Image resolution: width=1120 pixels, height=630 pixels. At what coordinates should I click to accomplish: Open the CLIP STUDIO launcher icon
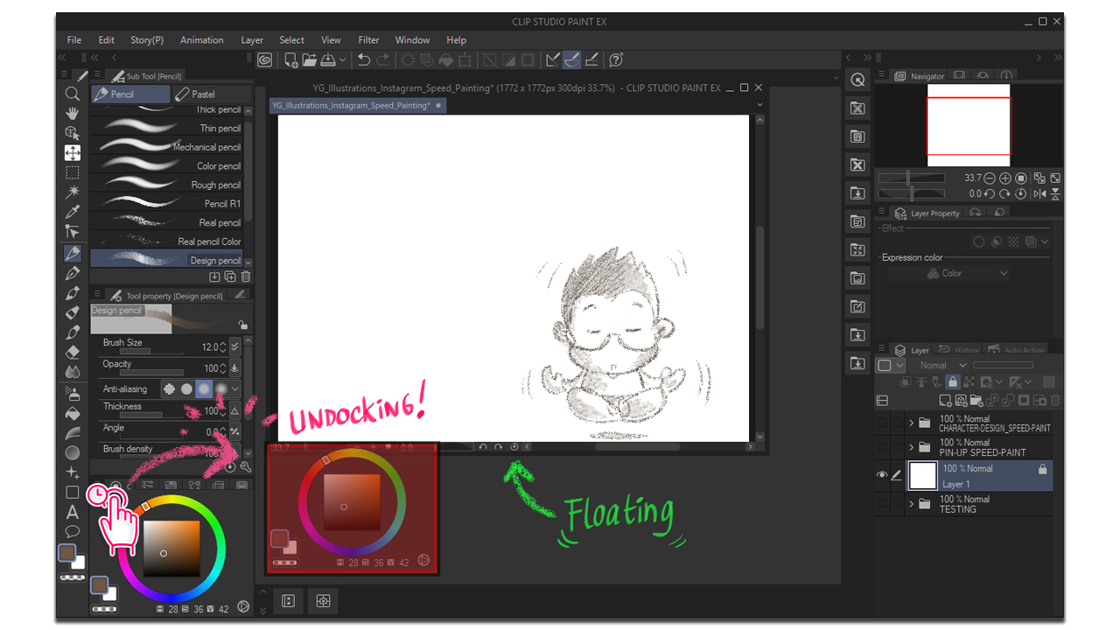[x=265, y=59]
